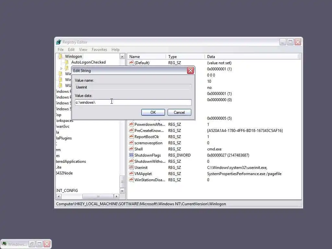Click tree scroll left arrow
332x249 pixels.
click(x=59, y=196)
